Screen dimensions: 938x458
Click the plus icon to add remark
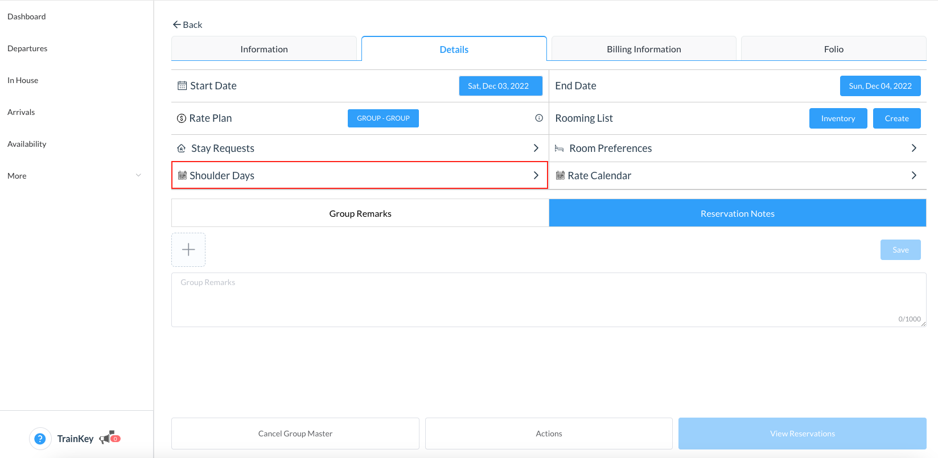(188, 250)
